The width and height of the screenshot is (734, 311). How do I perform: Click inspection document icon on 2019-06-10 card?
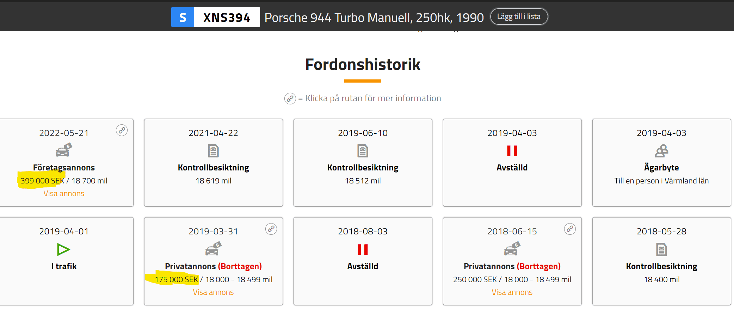363,151
